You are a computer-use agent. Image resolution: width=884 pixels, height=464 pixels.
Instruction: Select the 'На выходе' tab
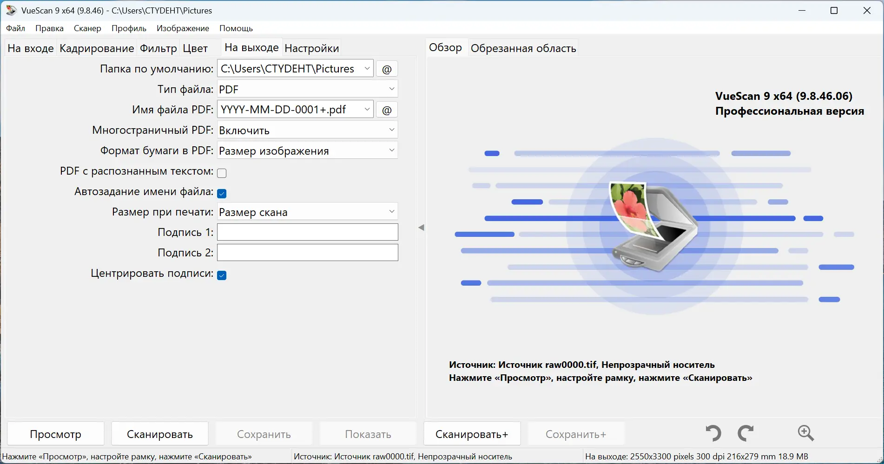(x=251, y=47)
